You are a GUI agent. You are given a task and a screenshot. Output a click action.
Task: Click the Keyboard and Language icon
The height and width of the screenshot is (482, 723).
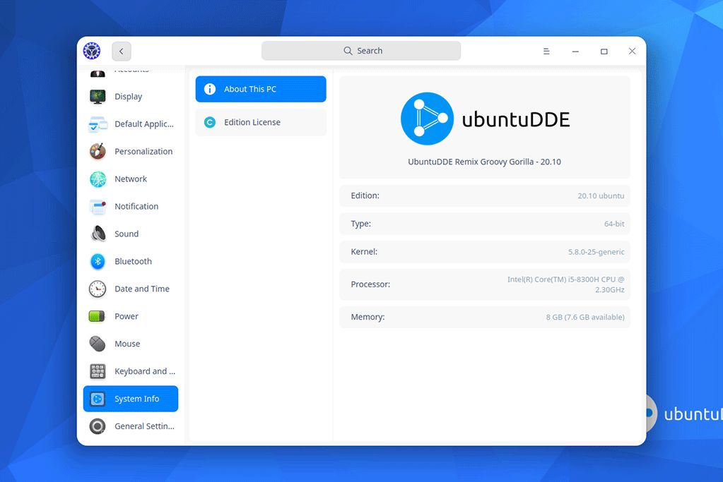98,371
